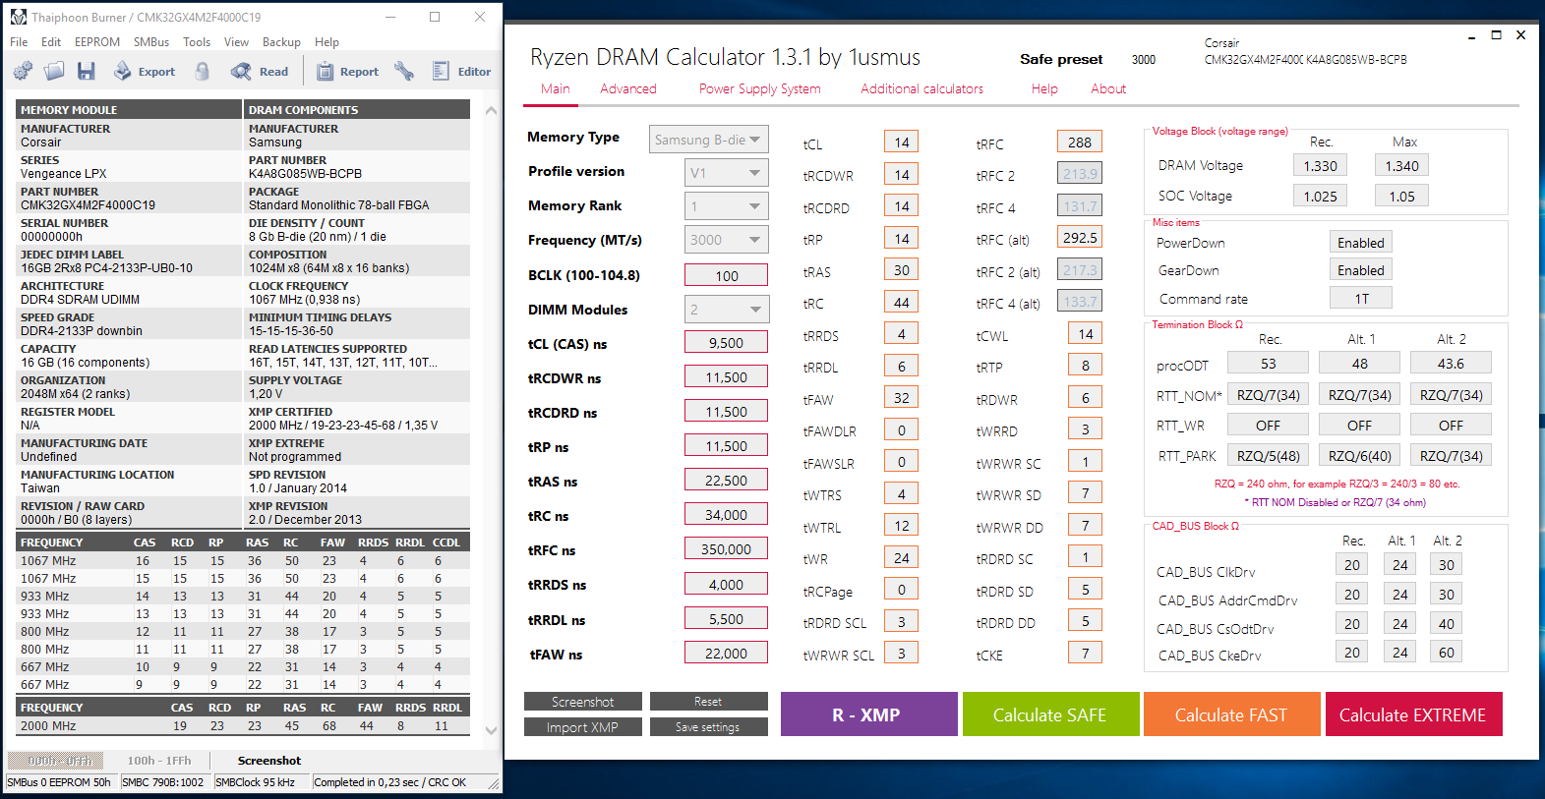The image size is (1545, 799).
Task: Open the View menu in Thaiphoon Burner
Action: (x=236, y=42)
